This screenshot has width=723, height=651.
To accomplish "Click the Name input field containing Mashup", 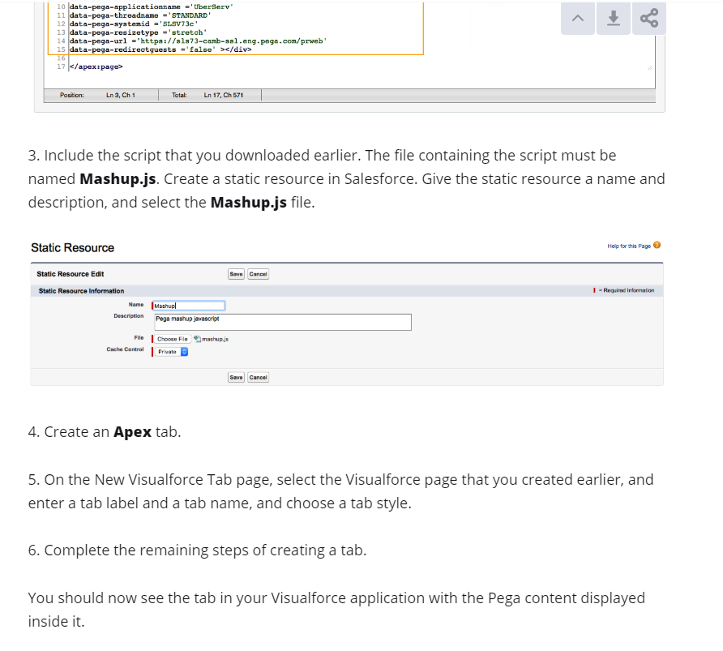I will (x=189, y=306).
